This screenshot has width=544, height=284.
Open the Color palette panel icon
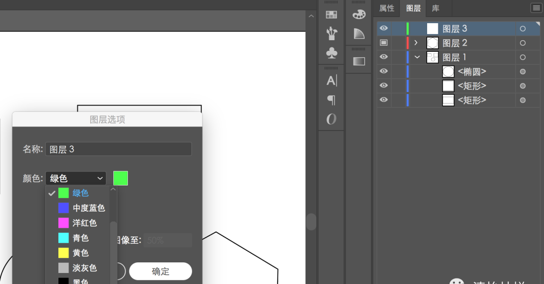359,14
